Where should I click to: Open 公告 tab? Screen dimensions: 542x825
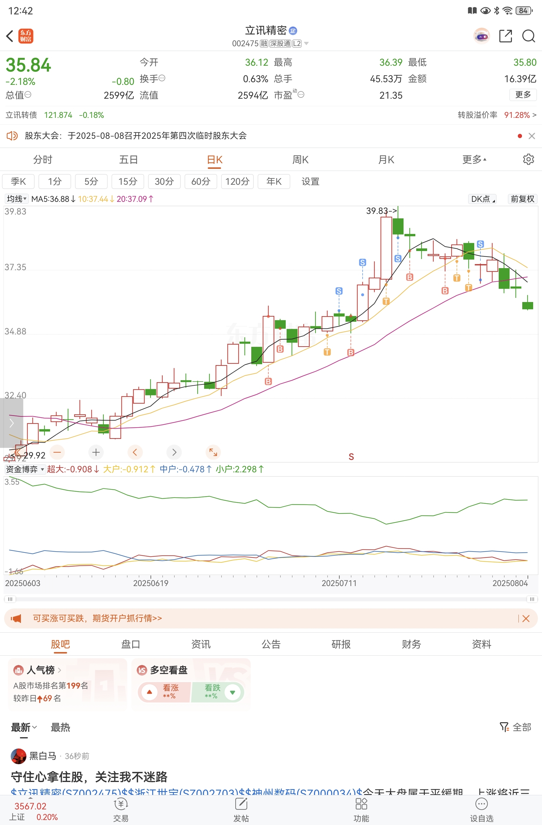271,644
